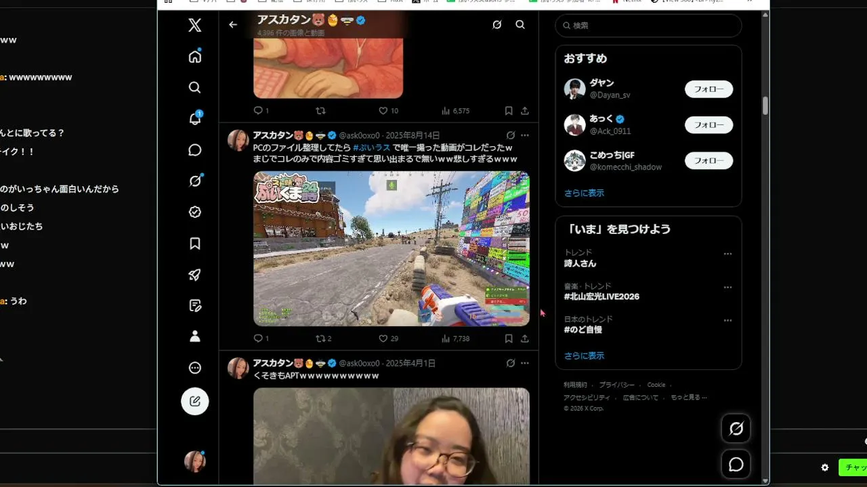Show more recommended accounts under おすすめ

click(584, 193)
